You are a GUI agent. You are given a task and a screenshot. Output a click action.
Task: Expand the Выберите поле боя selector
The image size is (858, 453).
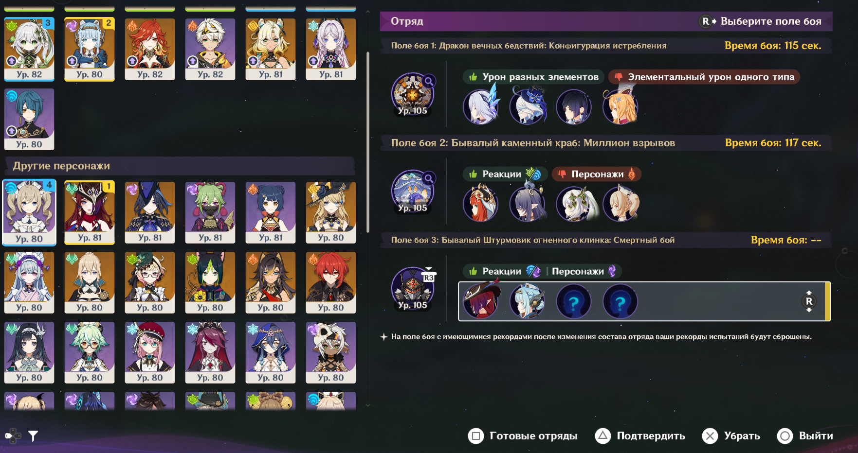click(x=761, y=21)
